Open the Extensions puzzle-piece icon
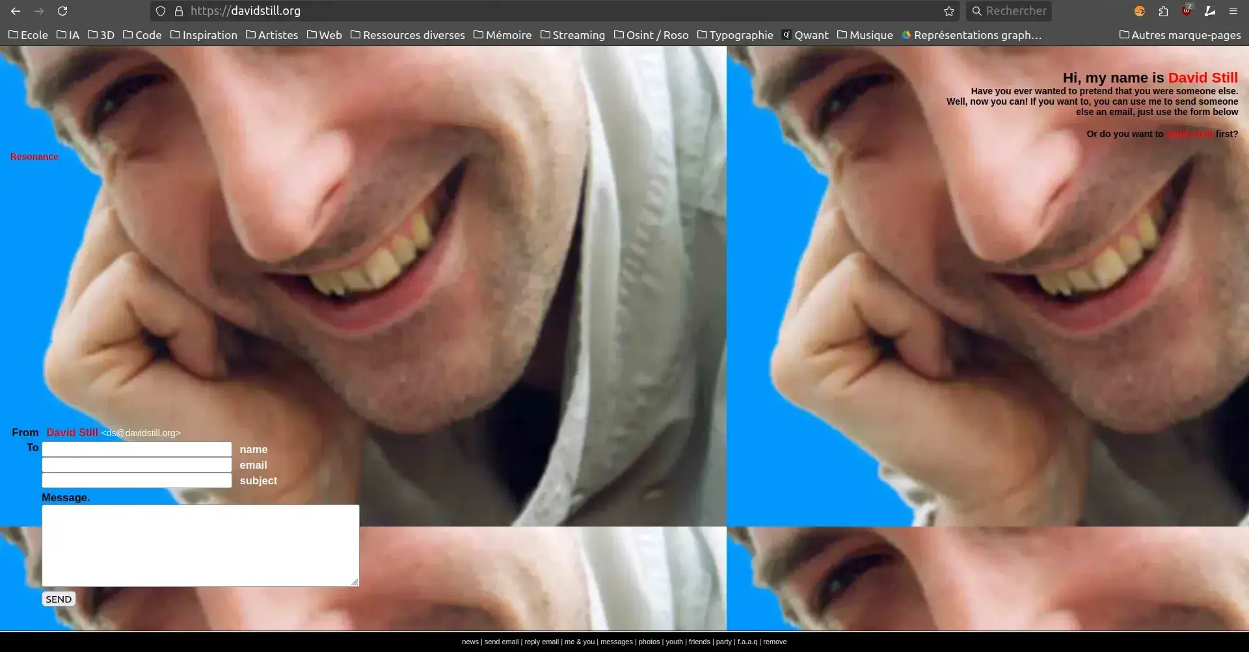The height and width of the screenshot is (652, 1249). (x=1163, y=11)
